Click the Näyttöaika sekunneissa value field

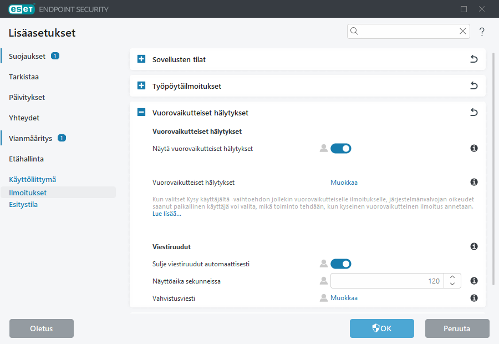[387, 281]
